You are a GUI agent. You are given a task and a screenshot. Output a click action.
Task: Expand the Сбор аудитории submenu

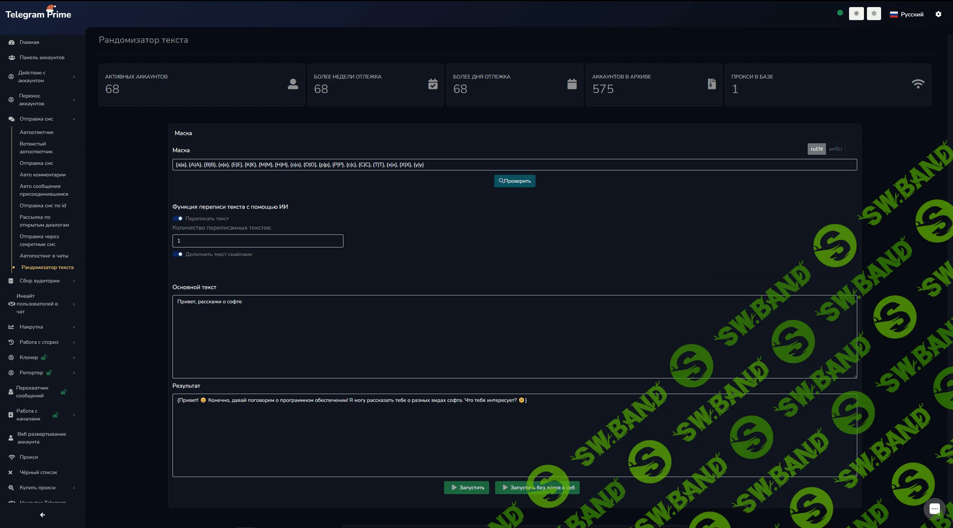[39, 281]
